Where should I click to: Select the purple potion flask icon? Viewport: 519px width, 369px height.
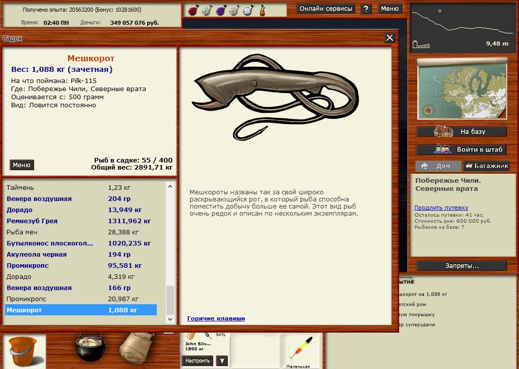[221, 10]
